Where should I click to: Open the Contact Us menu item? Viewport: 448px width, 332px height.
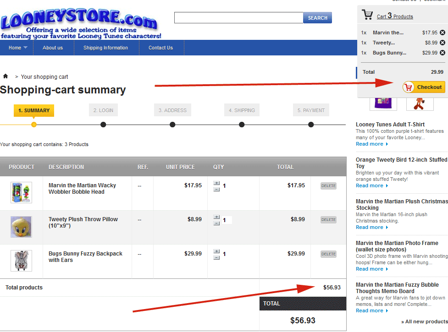(160, 48)
